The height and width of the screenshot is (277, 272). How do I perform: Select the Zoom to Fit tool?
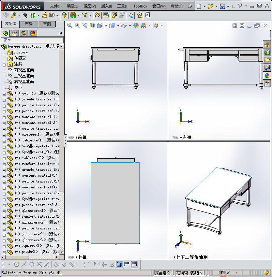[x=69, y=25]
